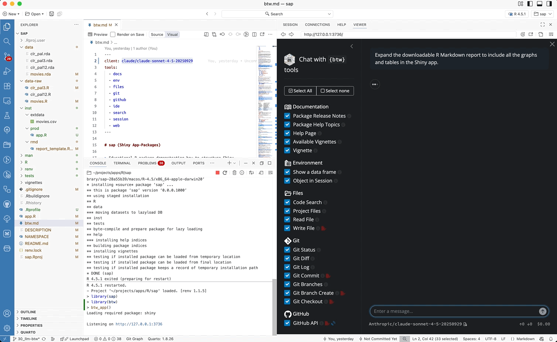Open notifications bell in status bar
This screenshot has height=342, width=557.
coord(551,339)
